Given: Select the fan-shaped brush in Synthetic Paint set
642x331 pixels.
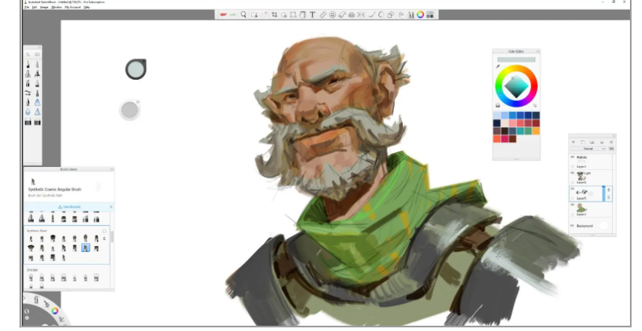Looking at the screenshot, I should coord(31,247).
